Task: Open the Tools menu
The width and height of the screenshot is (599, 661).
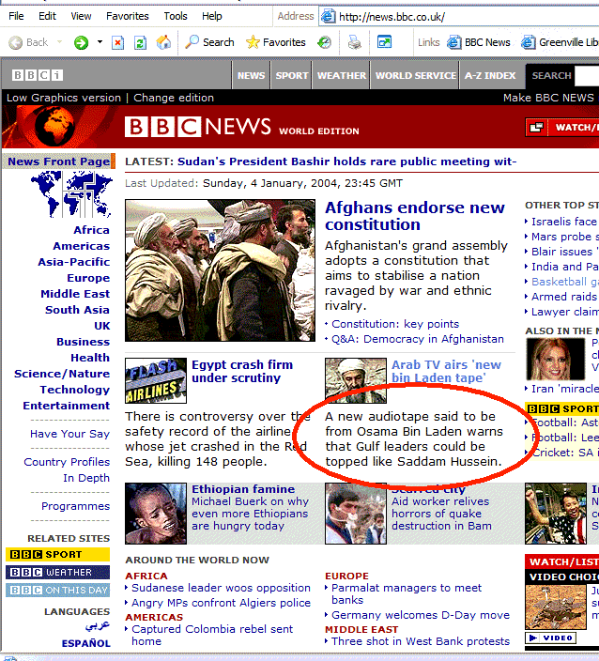Action: [176, 16]
